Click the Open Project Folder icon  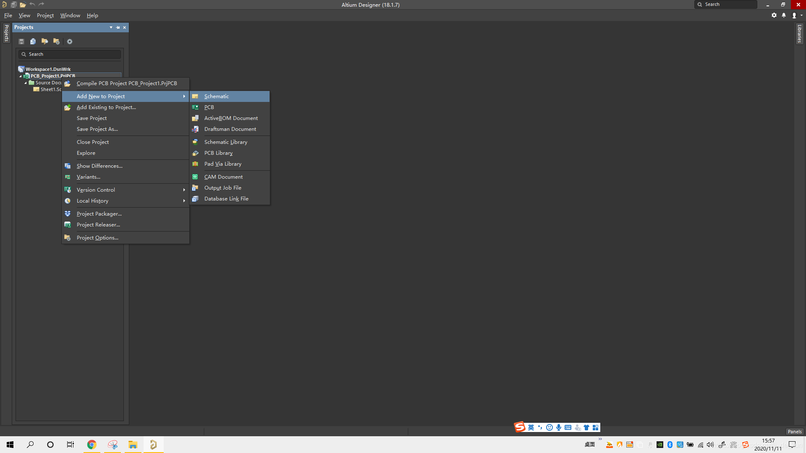44,42
